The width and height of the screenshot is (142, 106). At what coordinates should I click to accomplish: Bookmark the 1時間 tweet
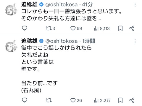point(120,100)
